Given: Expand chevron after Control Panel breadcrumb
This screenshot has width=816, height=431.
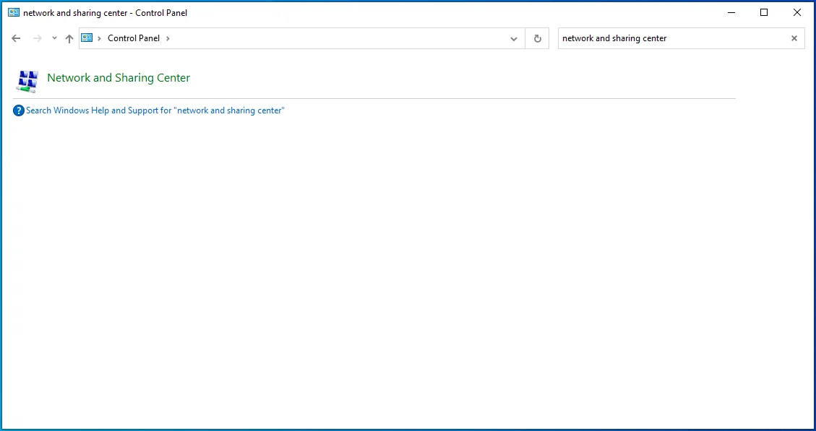Looking at the screenshot, I should coord(168,38).
